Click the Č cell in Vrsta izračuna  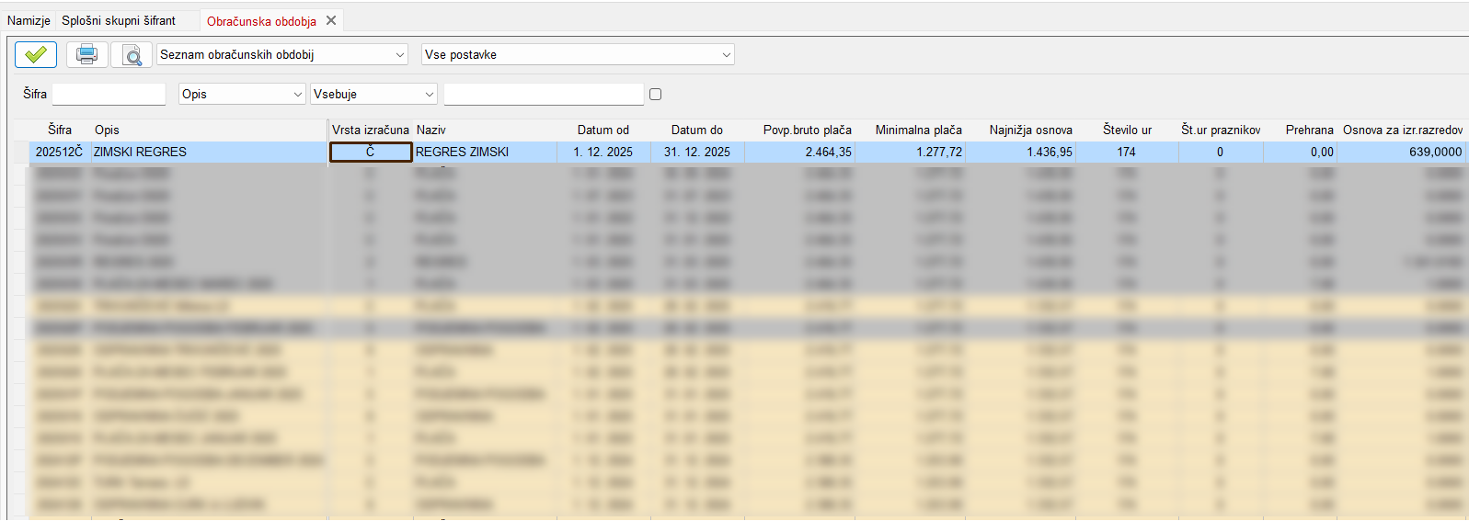(371, 152)
